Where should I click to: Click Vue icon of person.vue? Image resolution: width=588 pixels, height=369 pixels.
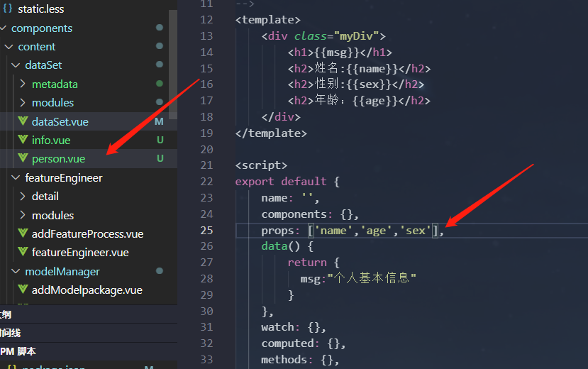[23, 158]
